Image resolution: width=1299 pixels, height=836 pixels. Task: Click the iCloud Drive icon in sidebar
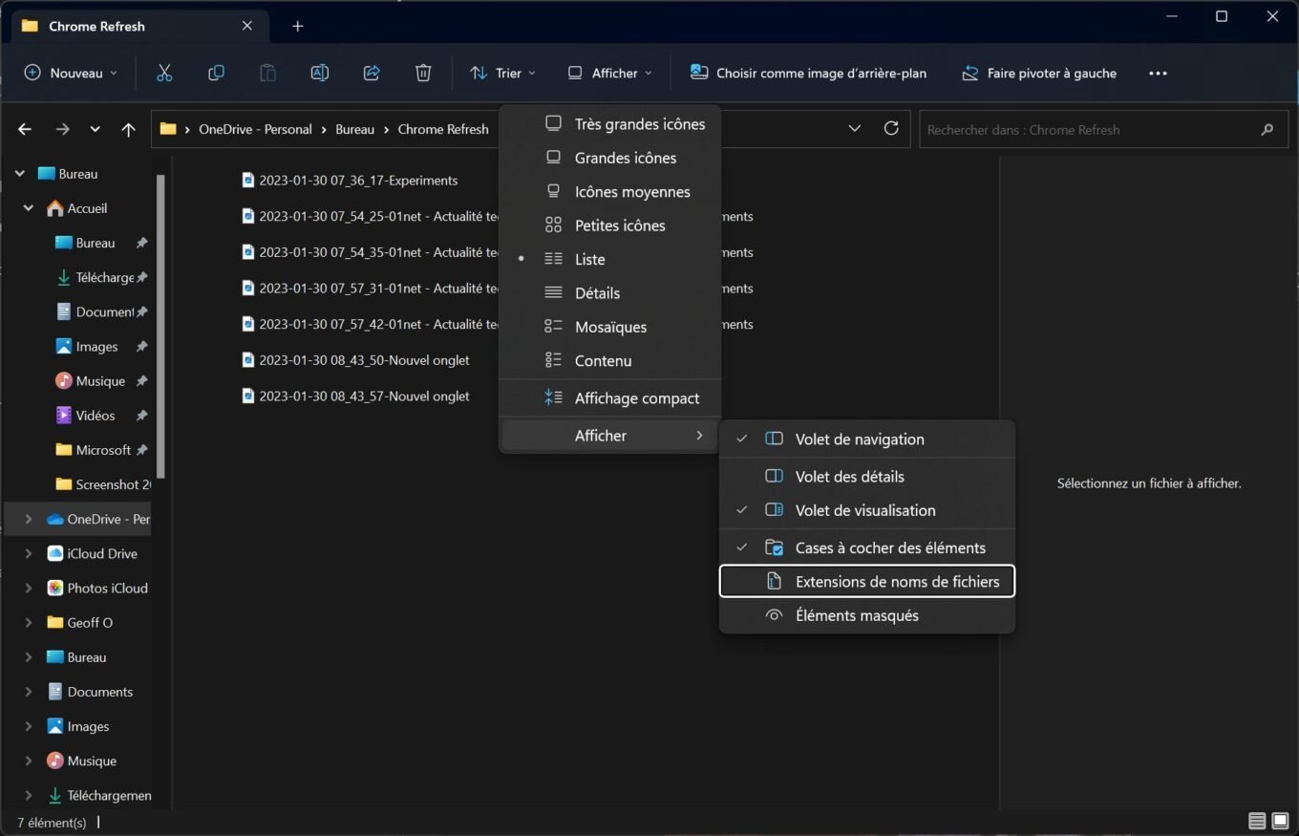click(x=55, y=553)
